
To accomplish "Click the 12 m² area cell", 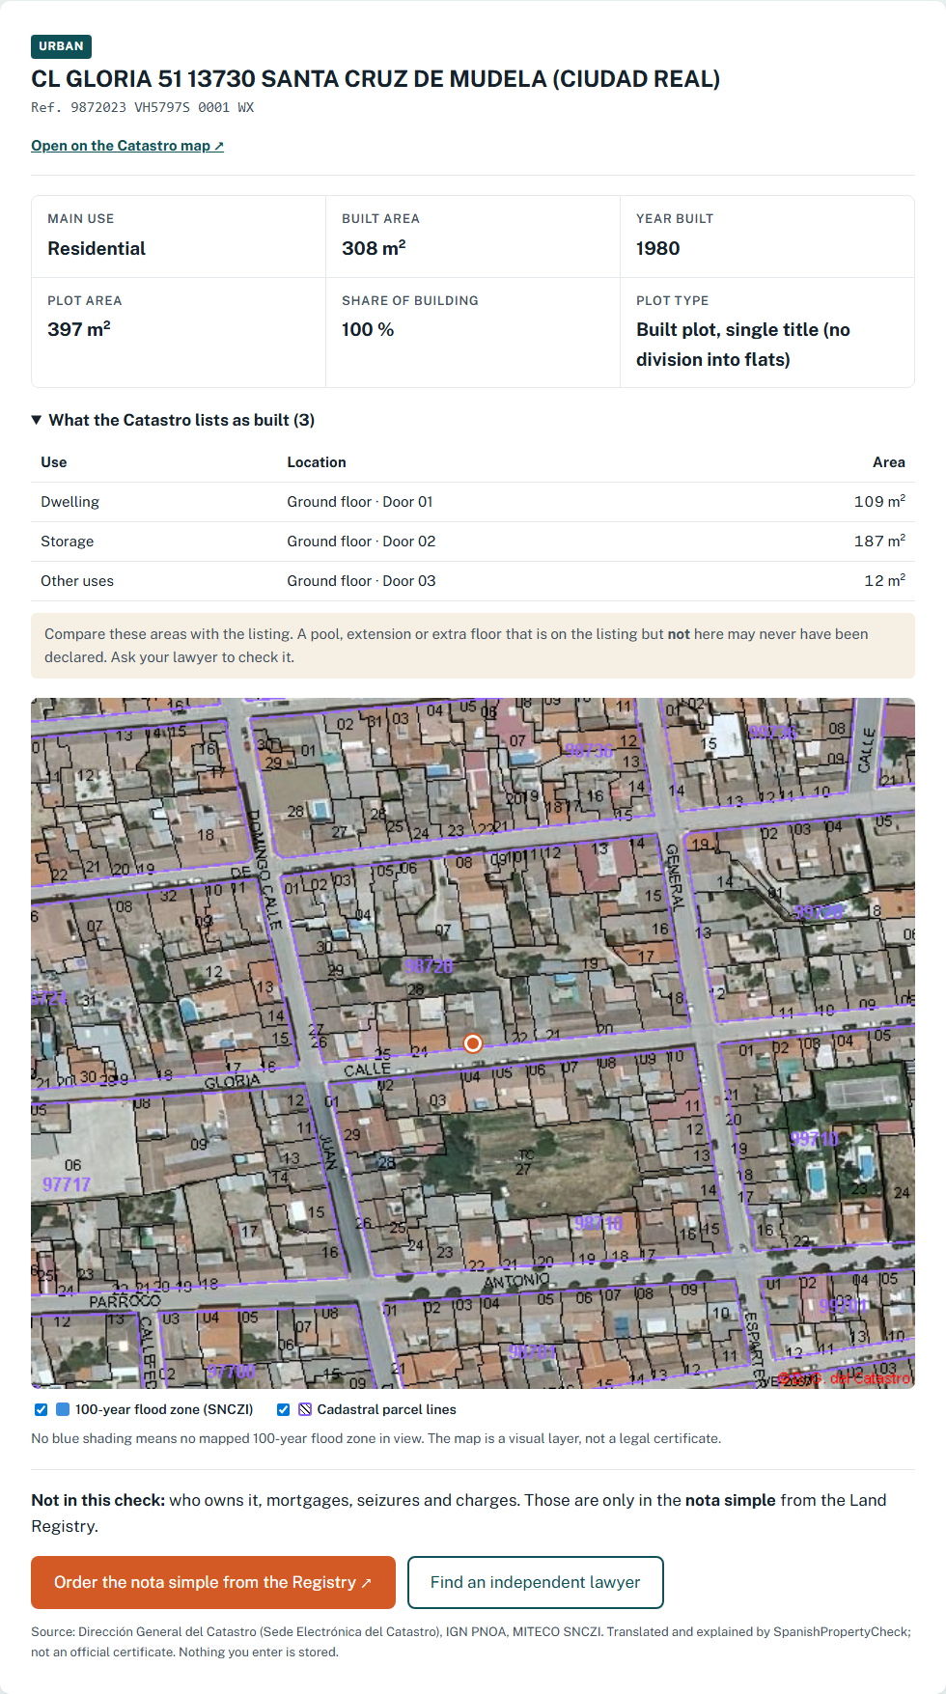I will click(884, 580).
